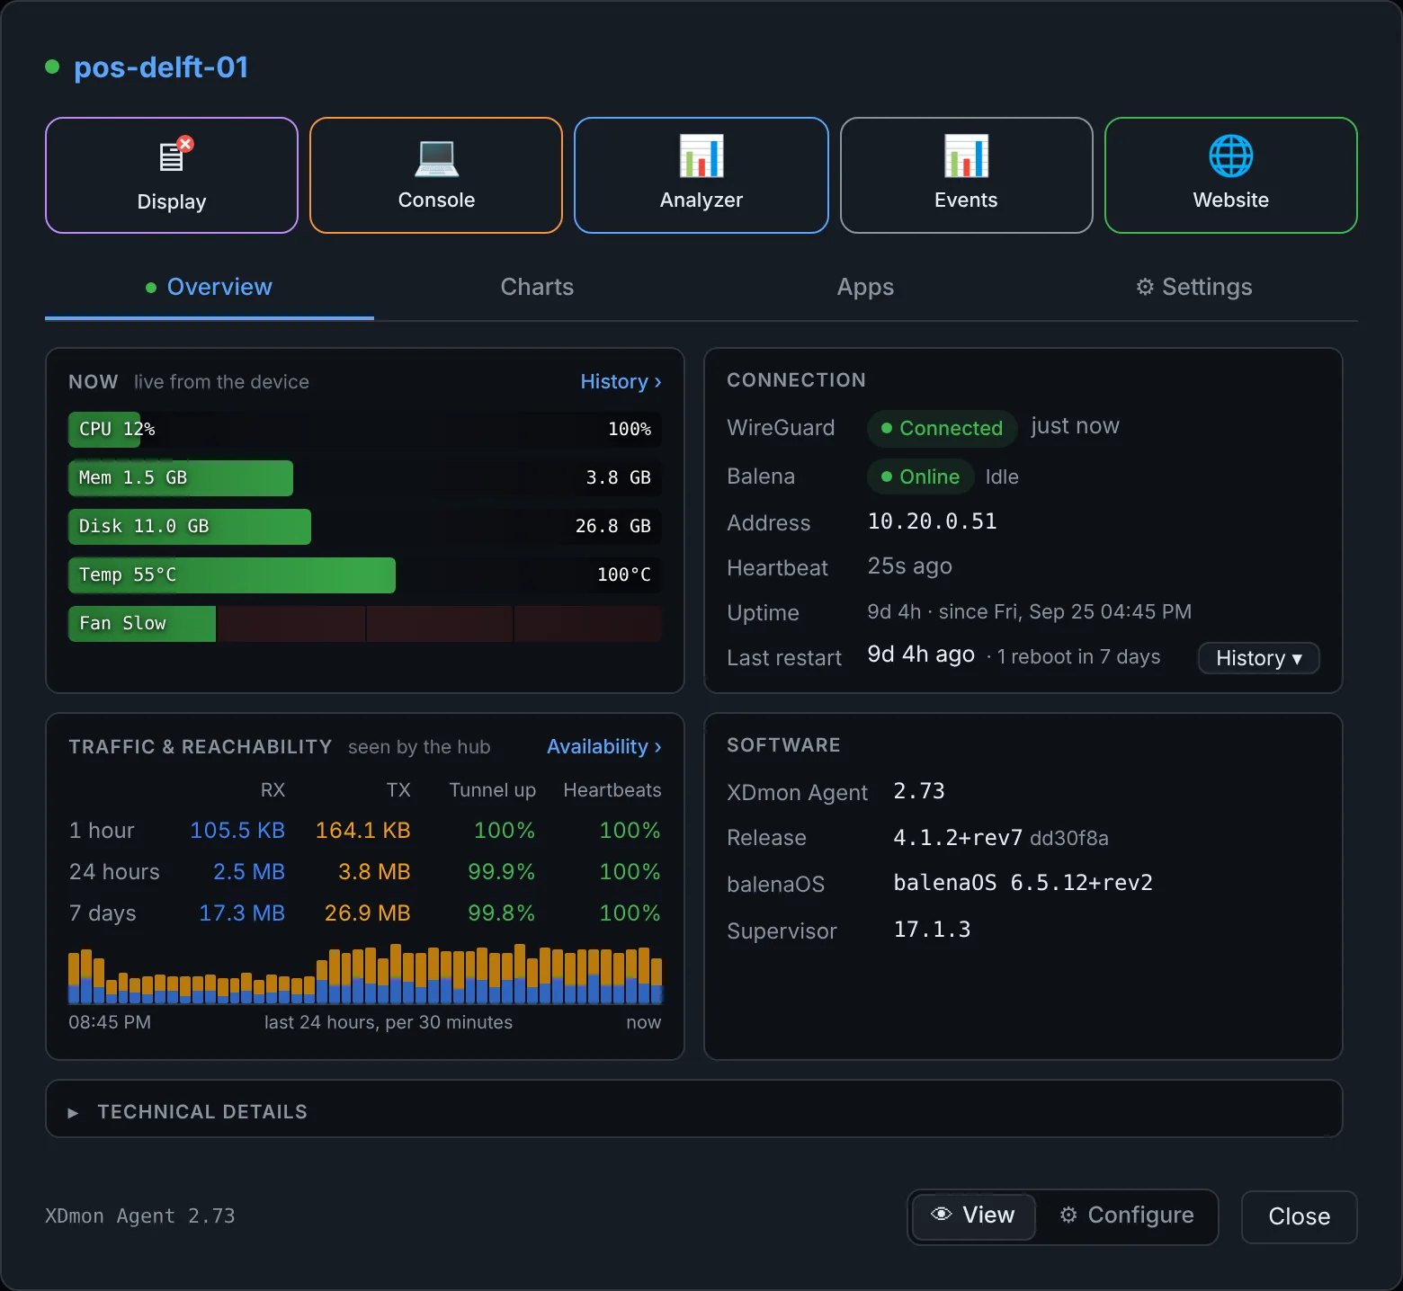Click the 105.5 KB RX value

point(237,831)
